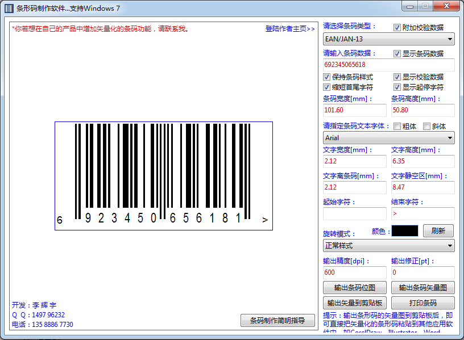Enable 显示校验数据 option
Viewport: 464px width, 340px height.
click(x=397, y=76)
